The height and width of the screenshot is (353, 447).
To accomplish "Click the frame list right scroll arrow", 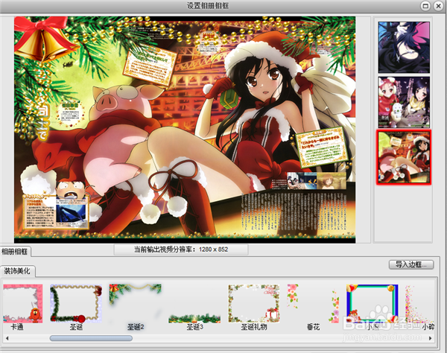I will click(x=430, y=338).
